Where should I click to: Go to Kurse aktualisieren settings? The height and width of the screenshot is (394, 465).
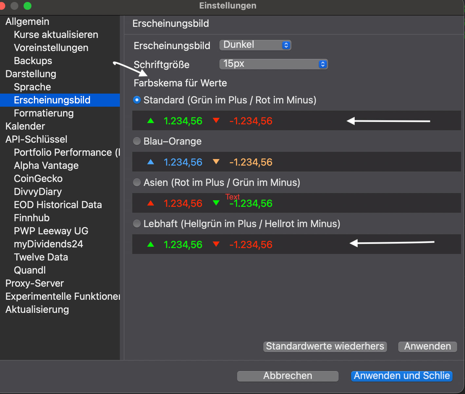point(56,35)
